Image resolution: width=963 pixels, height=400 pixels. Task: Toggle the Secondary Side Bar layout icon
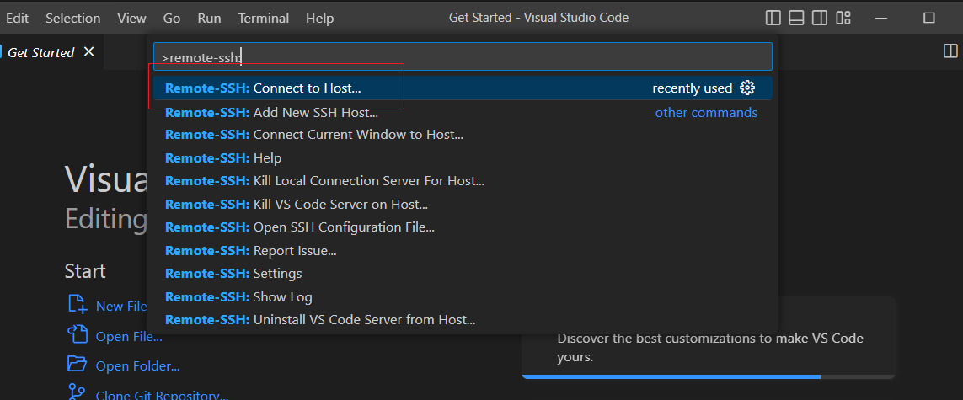819,19
